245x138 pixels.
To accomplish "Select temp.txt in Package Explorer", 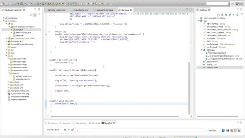I will 20,36.
